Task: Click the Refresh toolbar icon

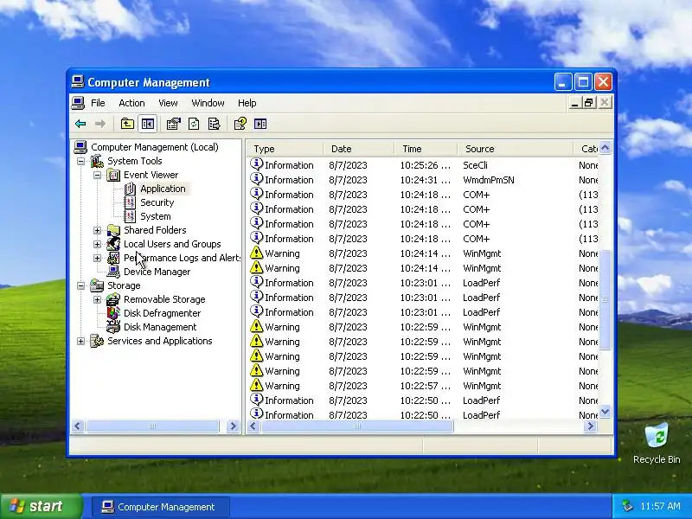Action: [x=194, y=124]
